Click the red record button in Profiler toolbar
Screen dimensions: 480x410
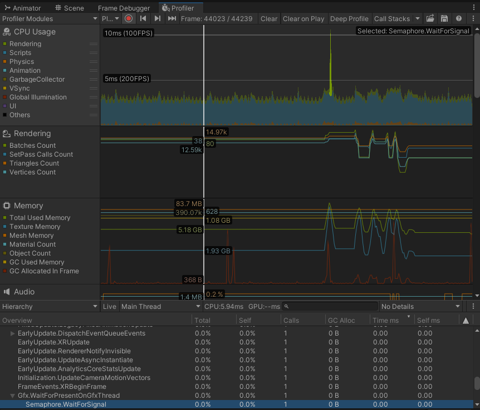[x=128, y=18]
